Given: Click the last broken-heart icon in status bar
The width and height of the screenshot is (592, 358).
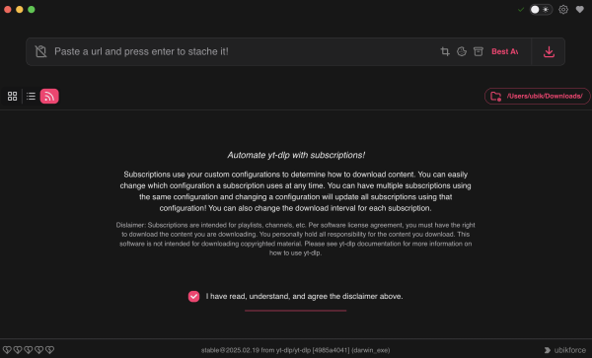Looking at the screenshot, I should pyautogui.click(x=49, y=350).
